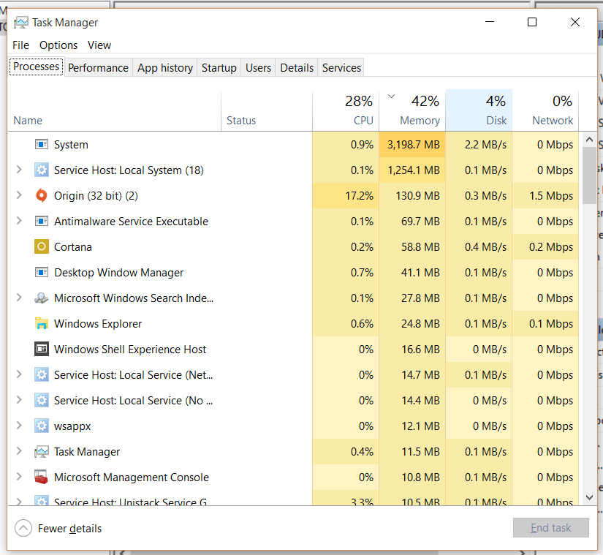Click the Task Manager process row icon
Image resolution: width=603 pixels, height=555 pixels.
point(42,452)
